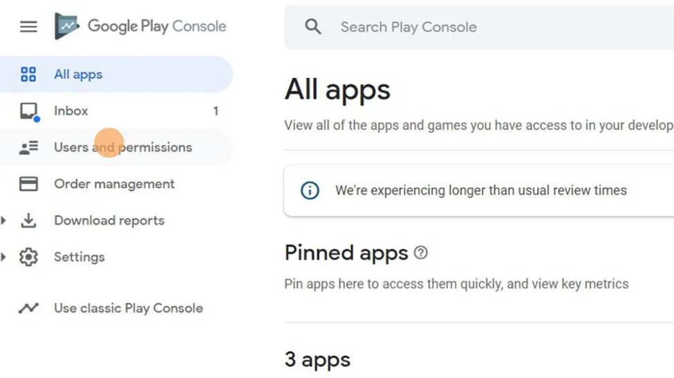The width and height of the screenshot is (674, 378).
Task: Go to Order management
Action: click(116, 184)
